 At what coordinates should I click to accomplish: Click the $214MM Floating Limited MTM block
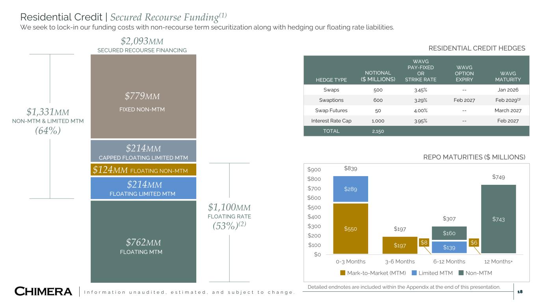click(x=143, y=188)
